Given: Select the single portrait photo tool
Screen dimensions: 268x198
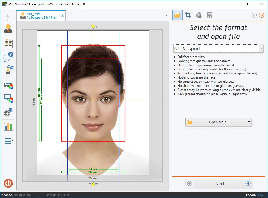Looking at the screenshot, I should pos(8,28).
